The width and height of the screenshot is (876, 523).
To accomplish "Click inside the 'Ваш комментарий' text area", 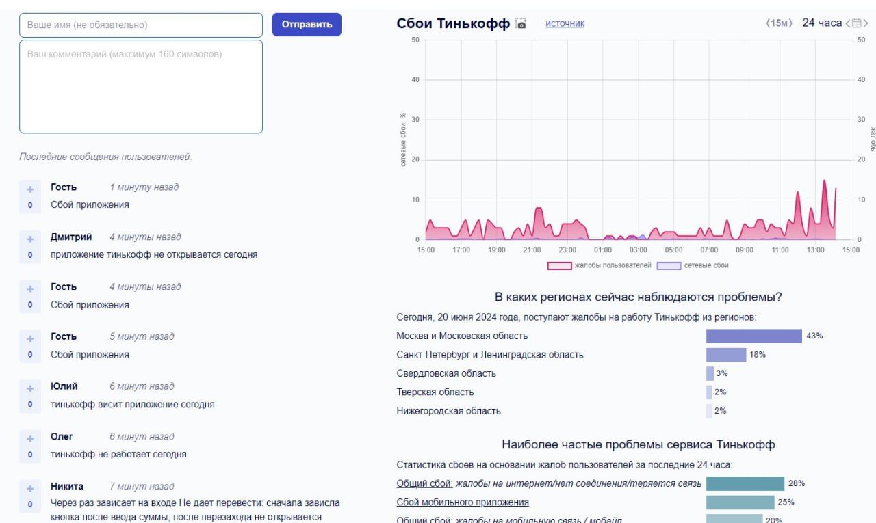I will (x=141, y=87).
